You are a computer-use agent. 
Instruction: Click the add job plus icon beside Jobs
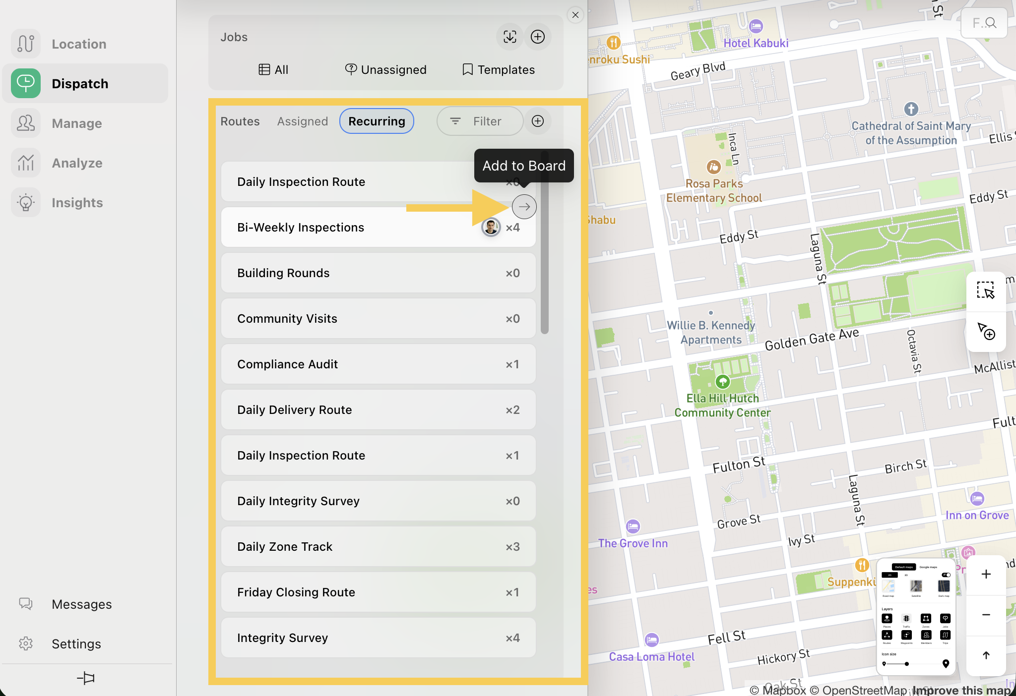click(538, 37)
